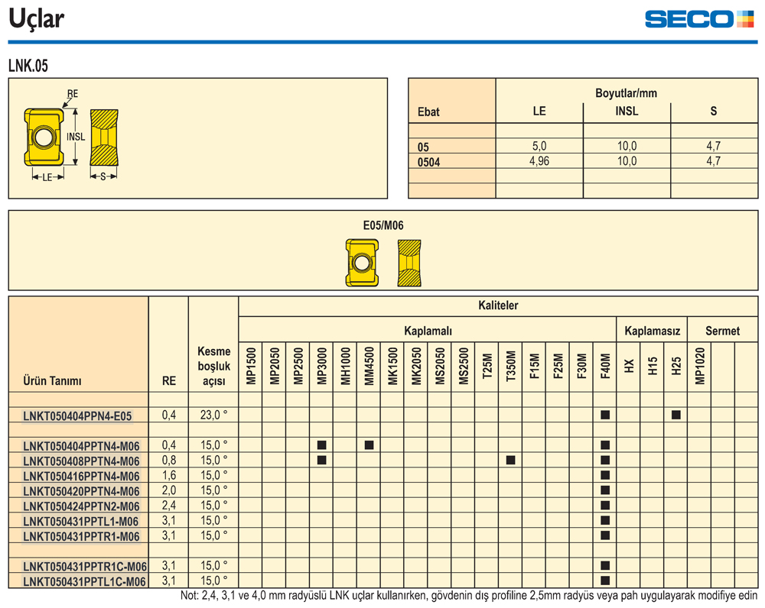Screen dimensions: 765x608
Task: Click the S value '4,7' in row 05
Action: pos(713,146)
